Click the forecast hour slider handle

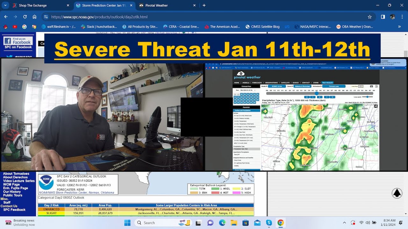(316, 94)
